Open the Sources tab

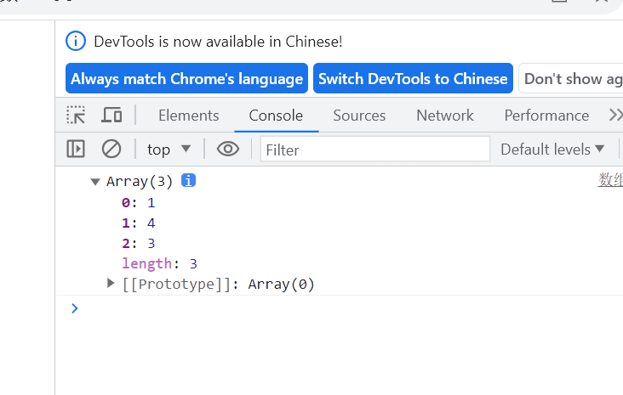click(x=359, y=116)
